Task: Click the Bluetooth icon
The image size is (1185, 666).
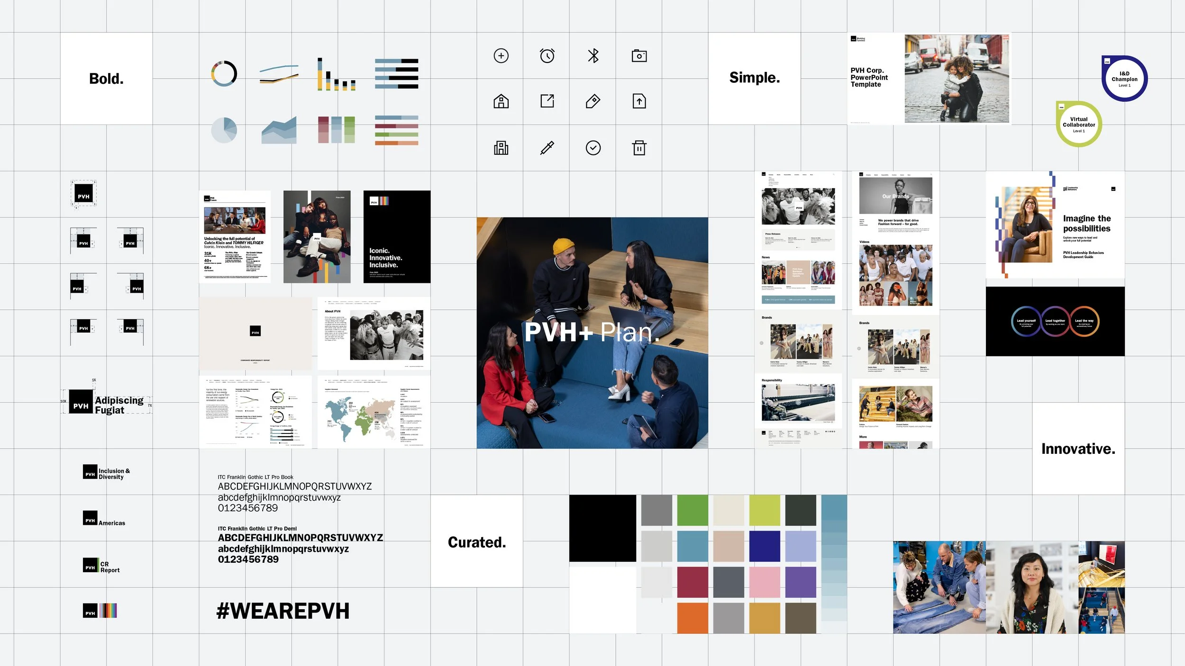Action: point(593,56)
